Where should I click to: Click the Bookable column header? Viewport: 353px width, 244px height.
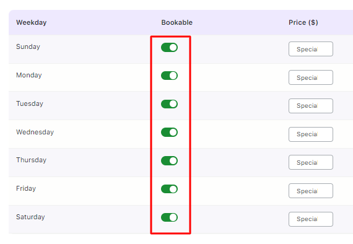tap(176, 22)
